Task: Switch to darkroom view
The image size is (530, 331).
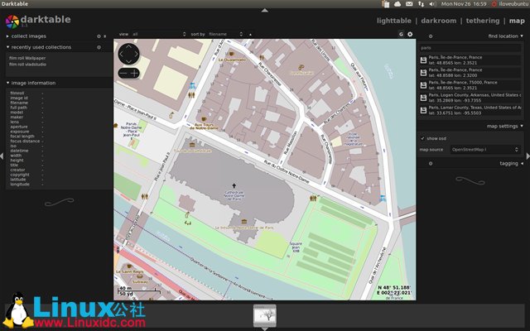Action: (438, 21)
